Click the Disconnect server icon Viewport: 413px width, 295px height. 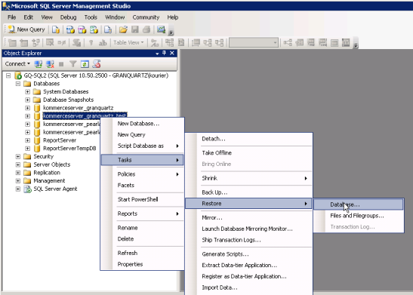pos(50,64)
